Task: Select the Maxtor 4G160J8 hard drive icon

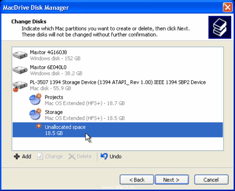Action: [x=20, y=55]
